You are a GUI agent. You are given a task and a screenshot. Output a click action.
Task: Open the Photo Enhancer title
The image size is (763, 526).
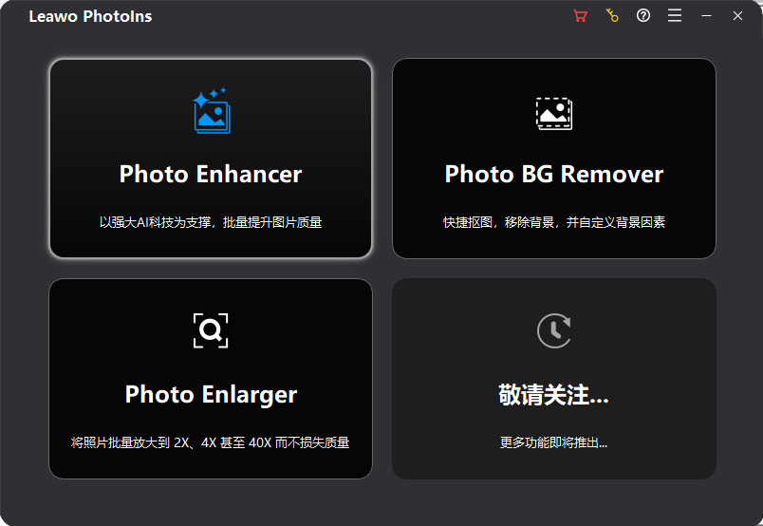coord(211,174)
